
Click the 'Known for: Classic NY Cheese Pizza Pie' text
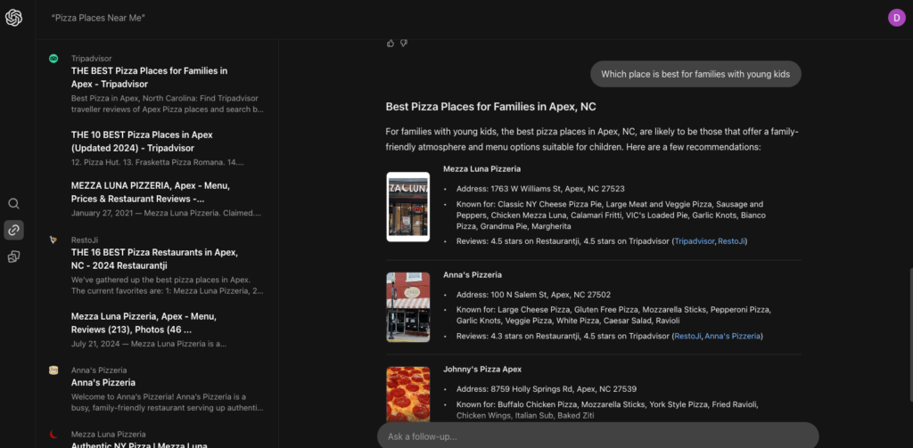[x=611, y=216]
